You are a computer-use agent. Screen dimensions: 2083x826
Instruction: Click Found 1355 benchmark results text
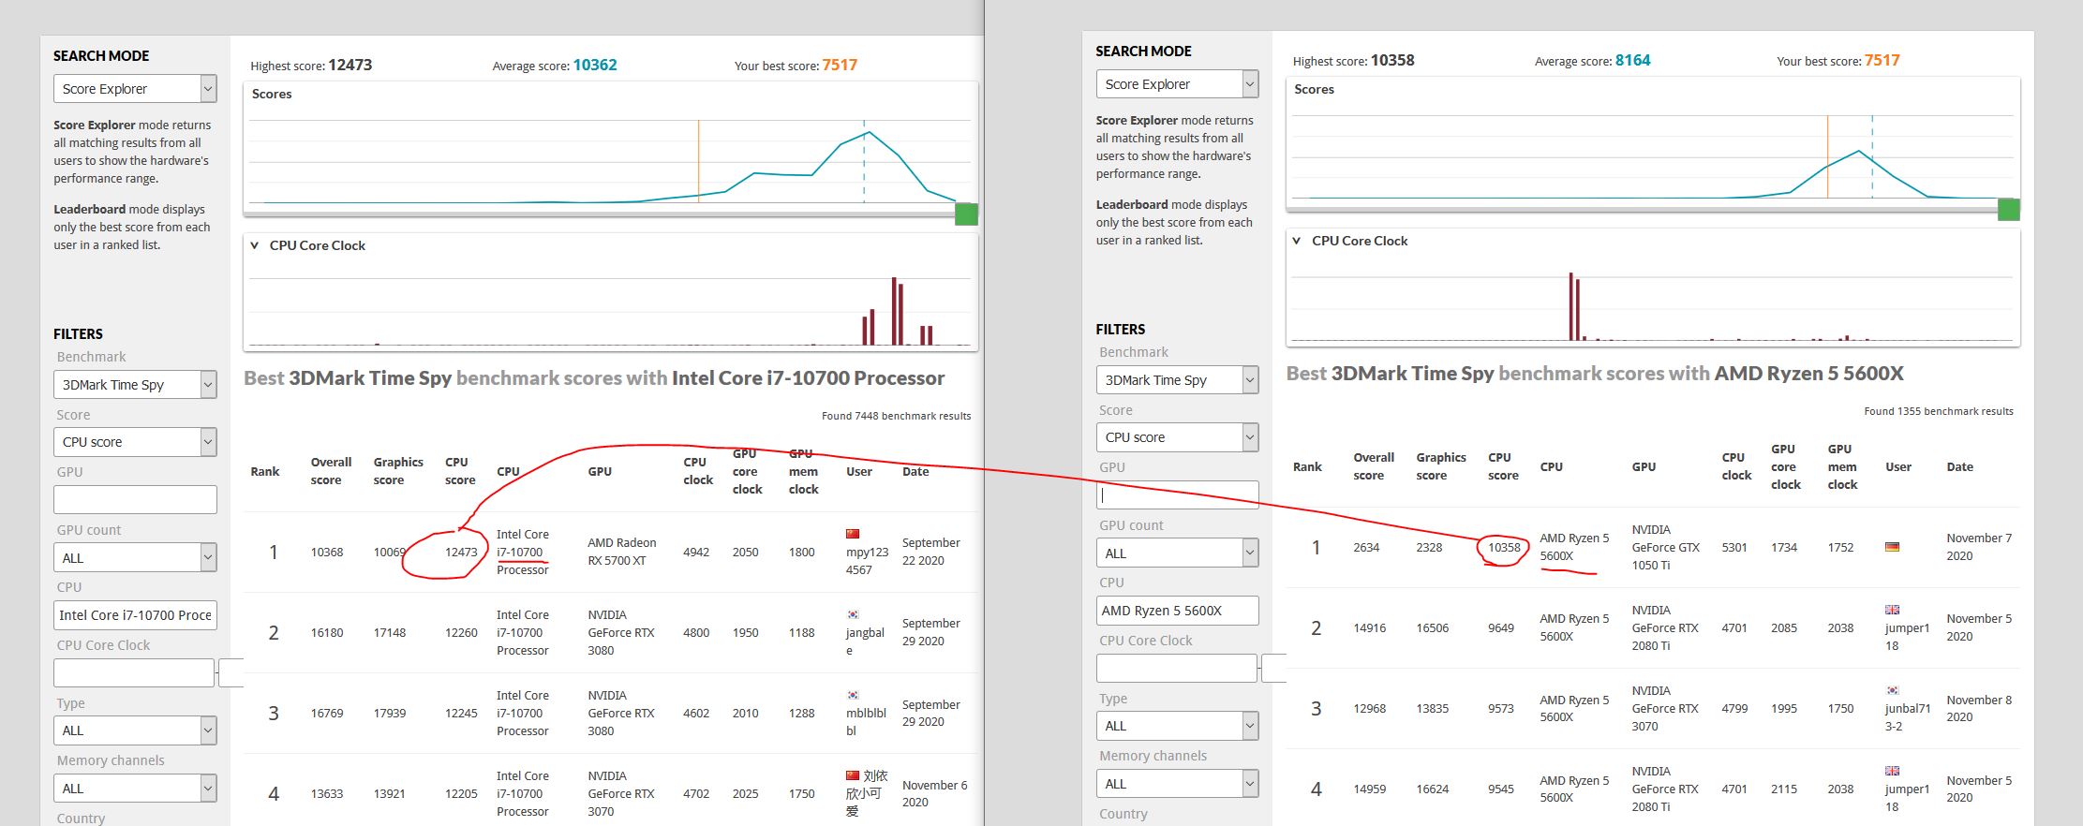click(x=1939, y=411)
